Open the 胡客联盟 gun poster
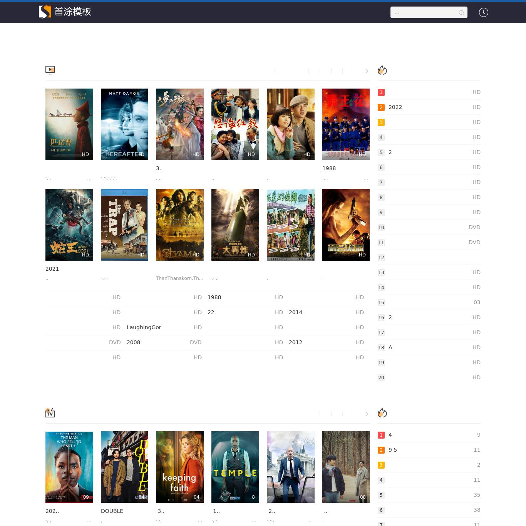Image resolution: width=526 pixels, height=526 pixels. pos(346,225)
